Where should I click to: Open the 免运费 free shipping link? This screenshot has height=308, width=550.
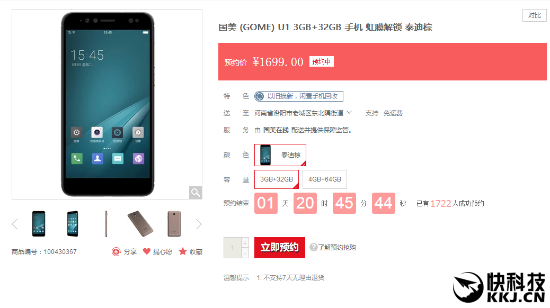[393, 113]
